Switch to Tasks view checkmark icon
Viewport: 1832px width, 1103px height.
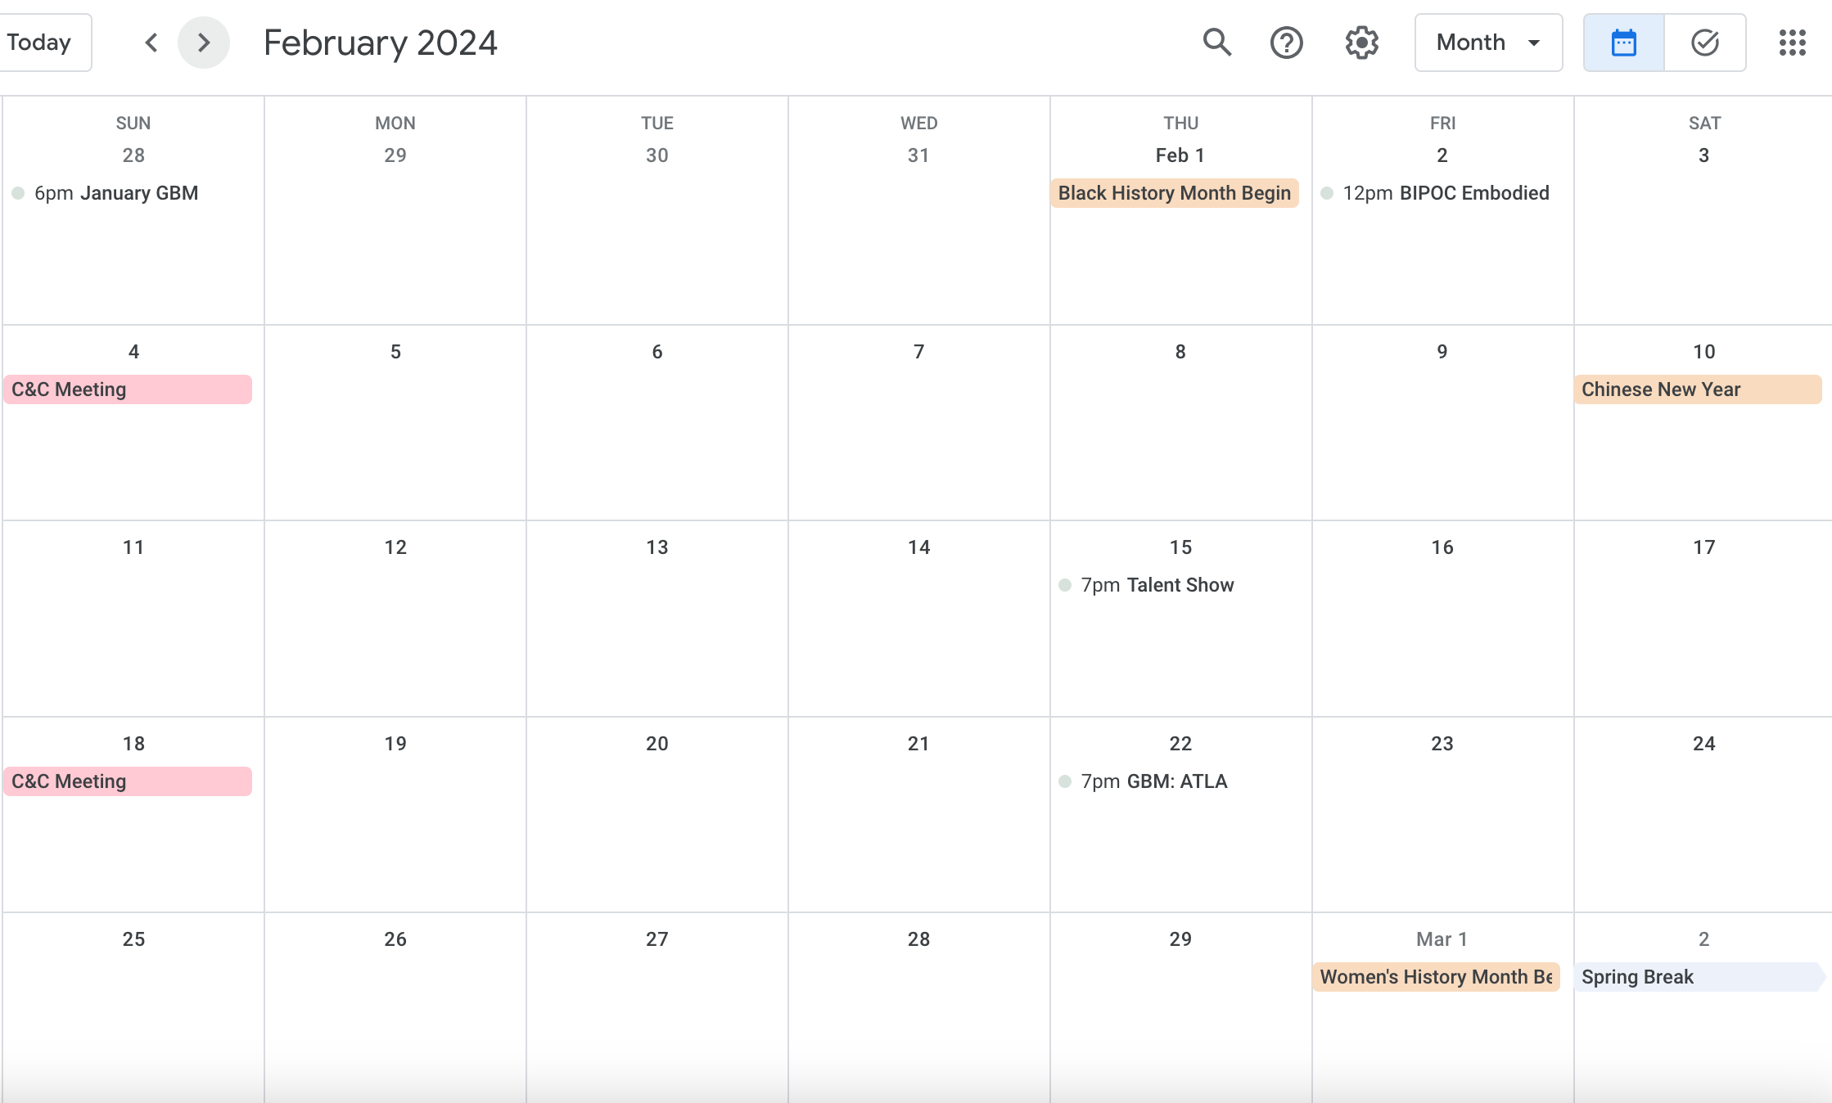1704,42
